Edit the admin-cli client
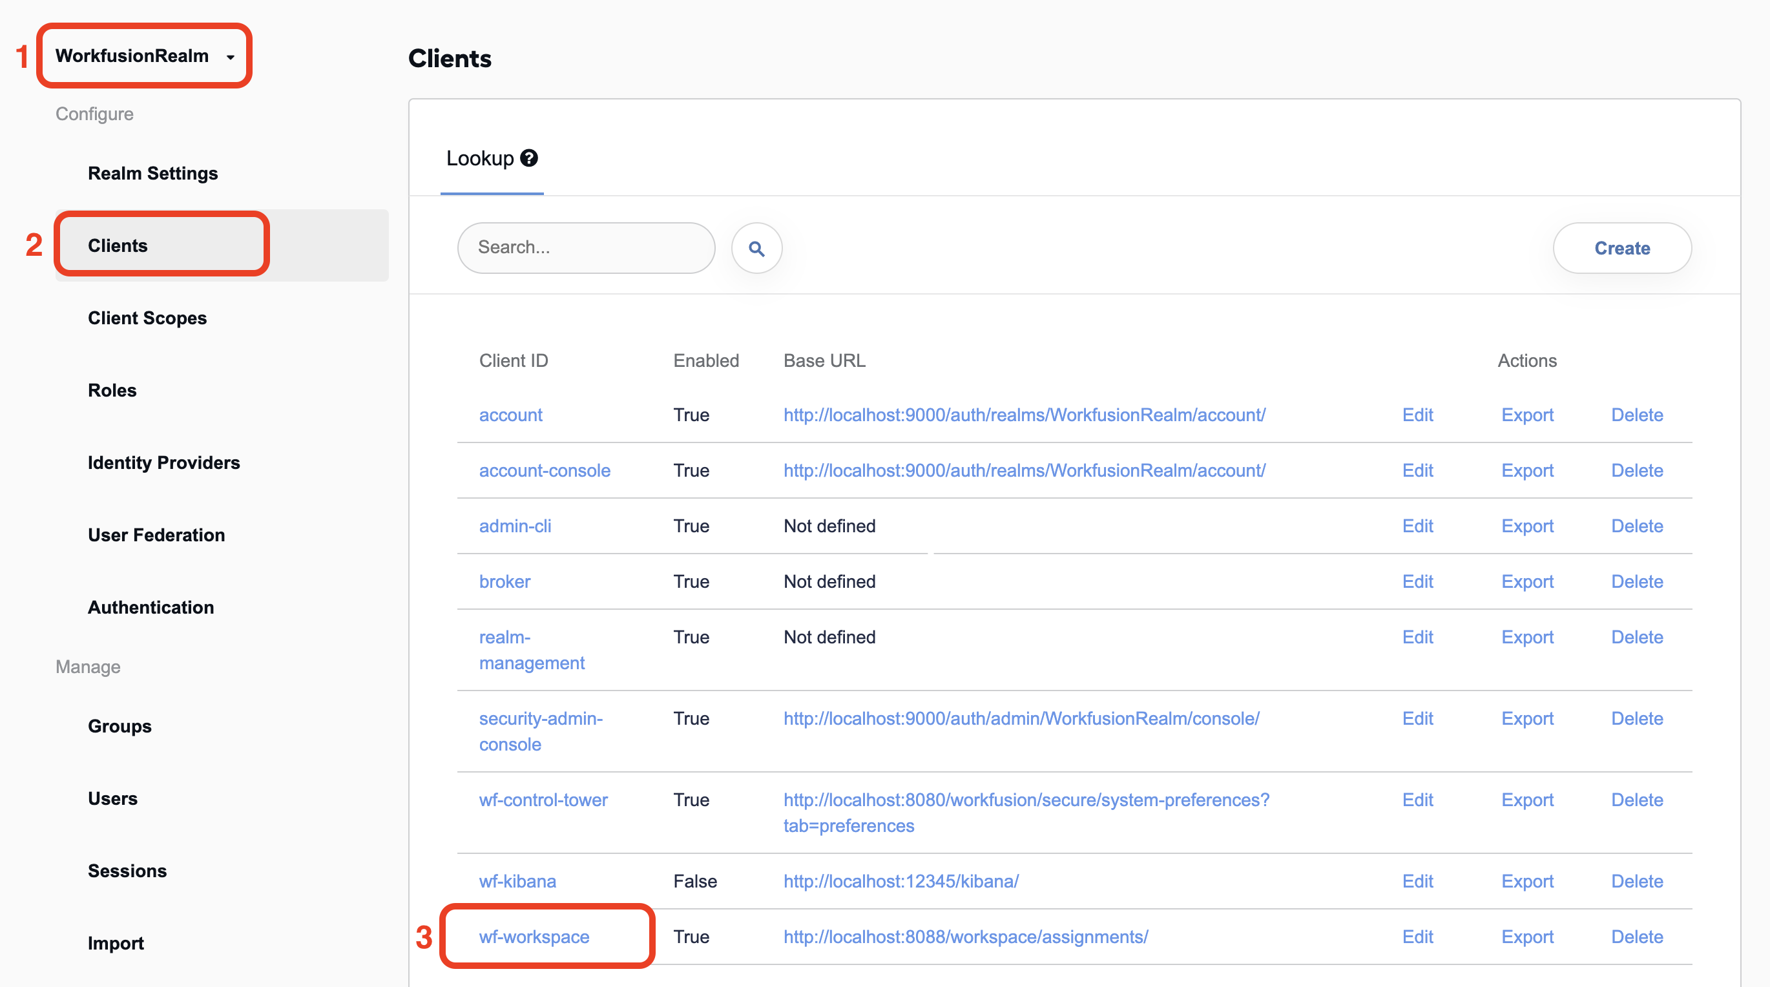 point(1417,526)
